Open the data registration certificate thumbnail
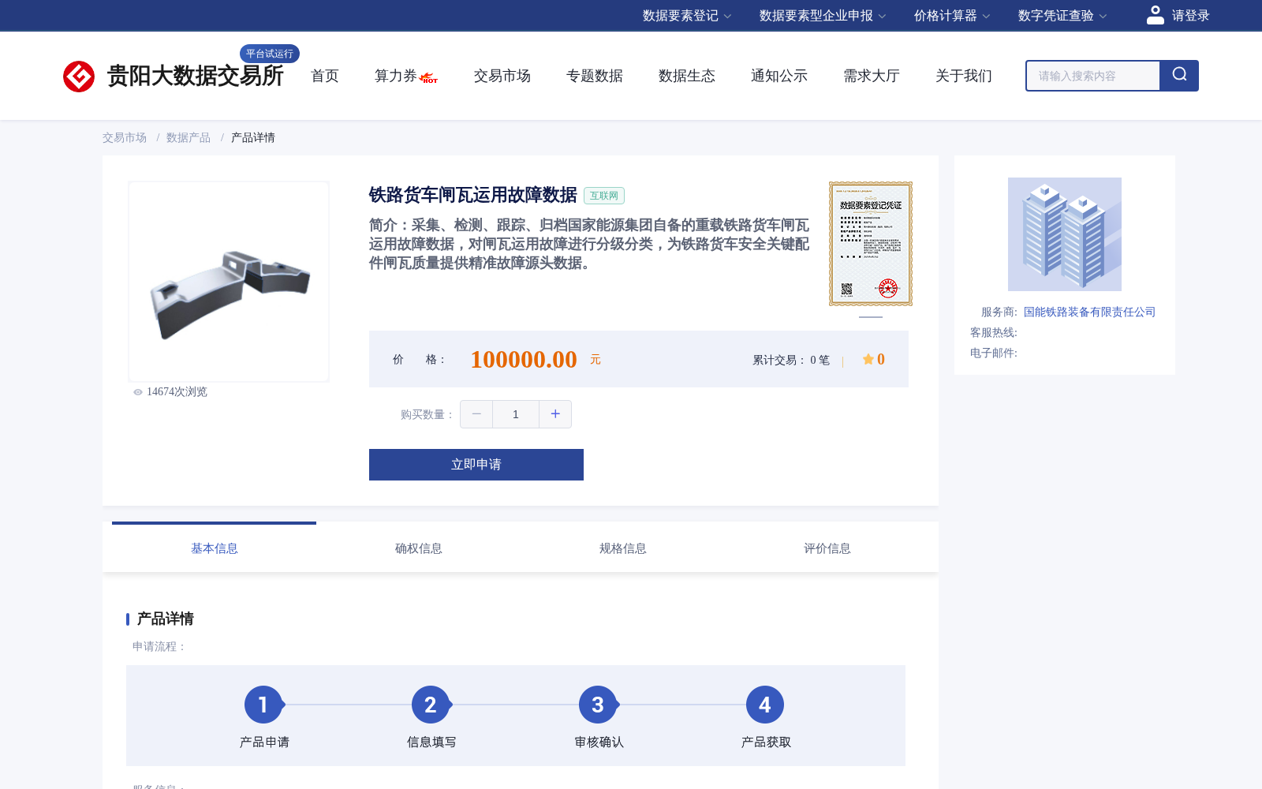The image size is (1262, 789). (871, 244)
